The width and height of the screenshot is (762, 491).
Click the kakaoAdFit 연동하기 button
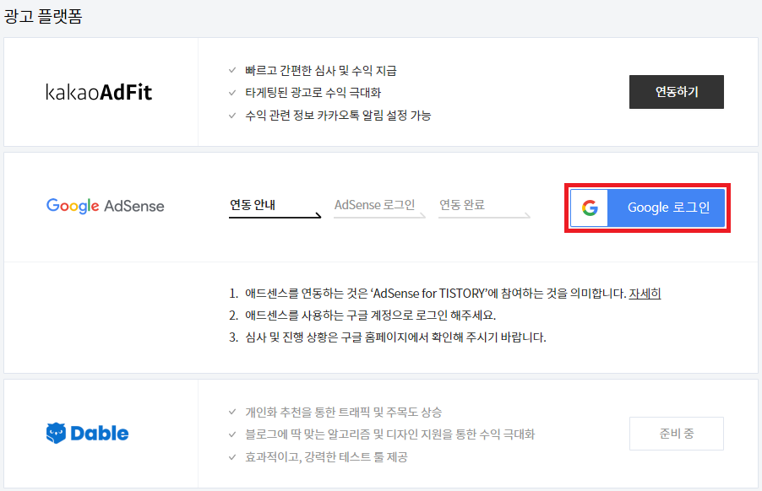tap(676, 92)
